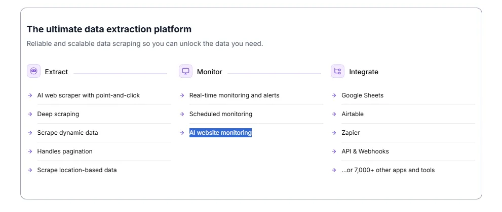
Task: Click the arrow beside 7,000+ other apps
Action: pyautogui.click(x=334, y=170)
